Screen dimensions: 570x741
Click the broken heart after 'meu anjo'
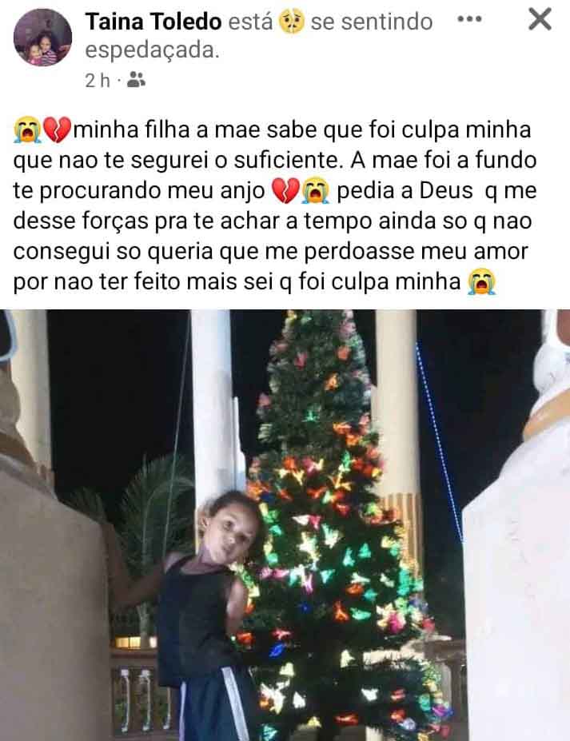point(285,190)
